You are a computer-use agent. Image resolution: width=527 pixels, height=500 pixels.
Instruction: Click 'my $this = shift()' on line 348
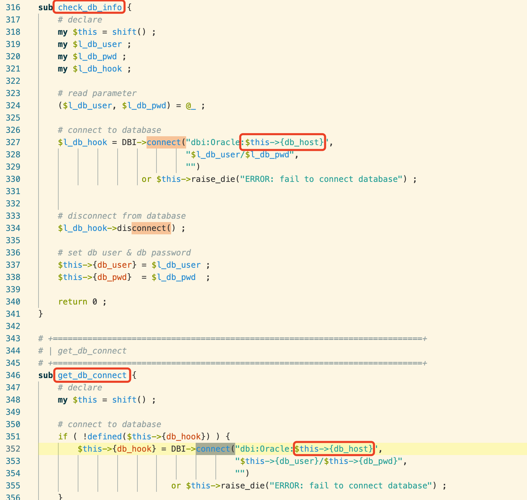tap(102, 400)
